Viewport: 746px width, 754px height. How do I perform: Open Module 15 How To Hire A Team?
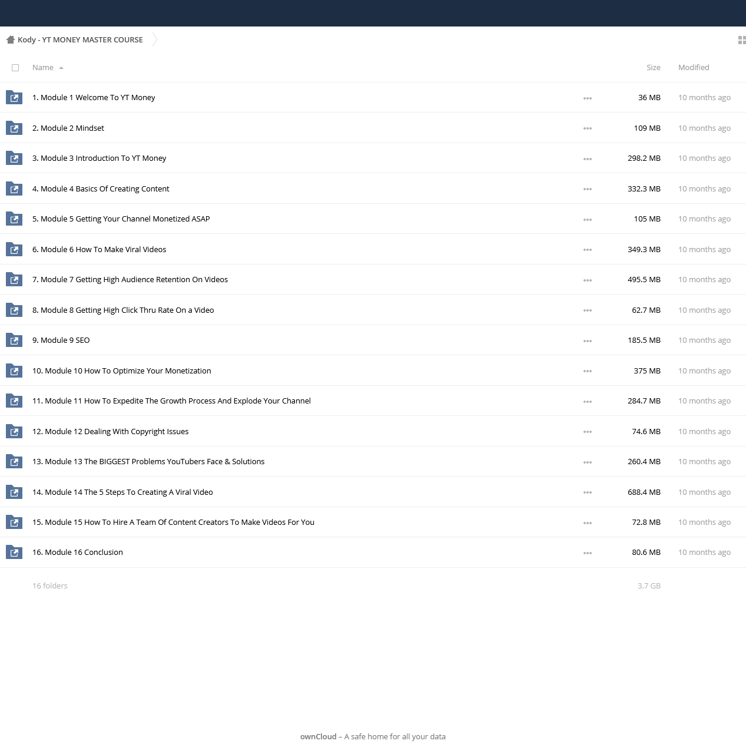[173, 522]
